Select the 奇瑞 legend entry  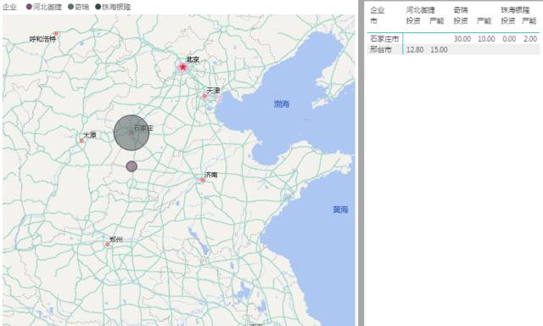click(79, 7)
